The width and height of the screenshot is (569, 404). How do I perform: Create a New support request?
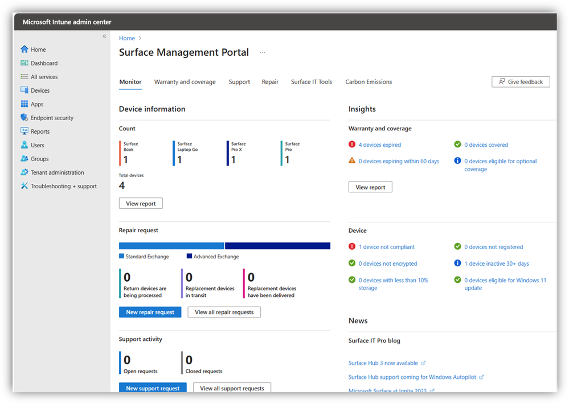(153, 387)
